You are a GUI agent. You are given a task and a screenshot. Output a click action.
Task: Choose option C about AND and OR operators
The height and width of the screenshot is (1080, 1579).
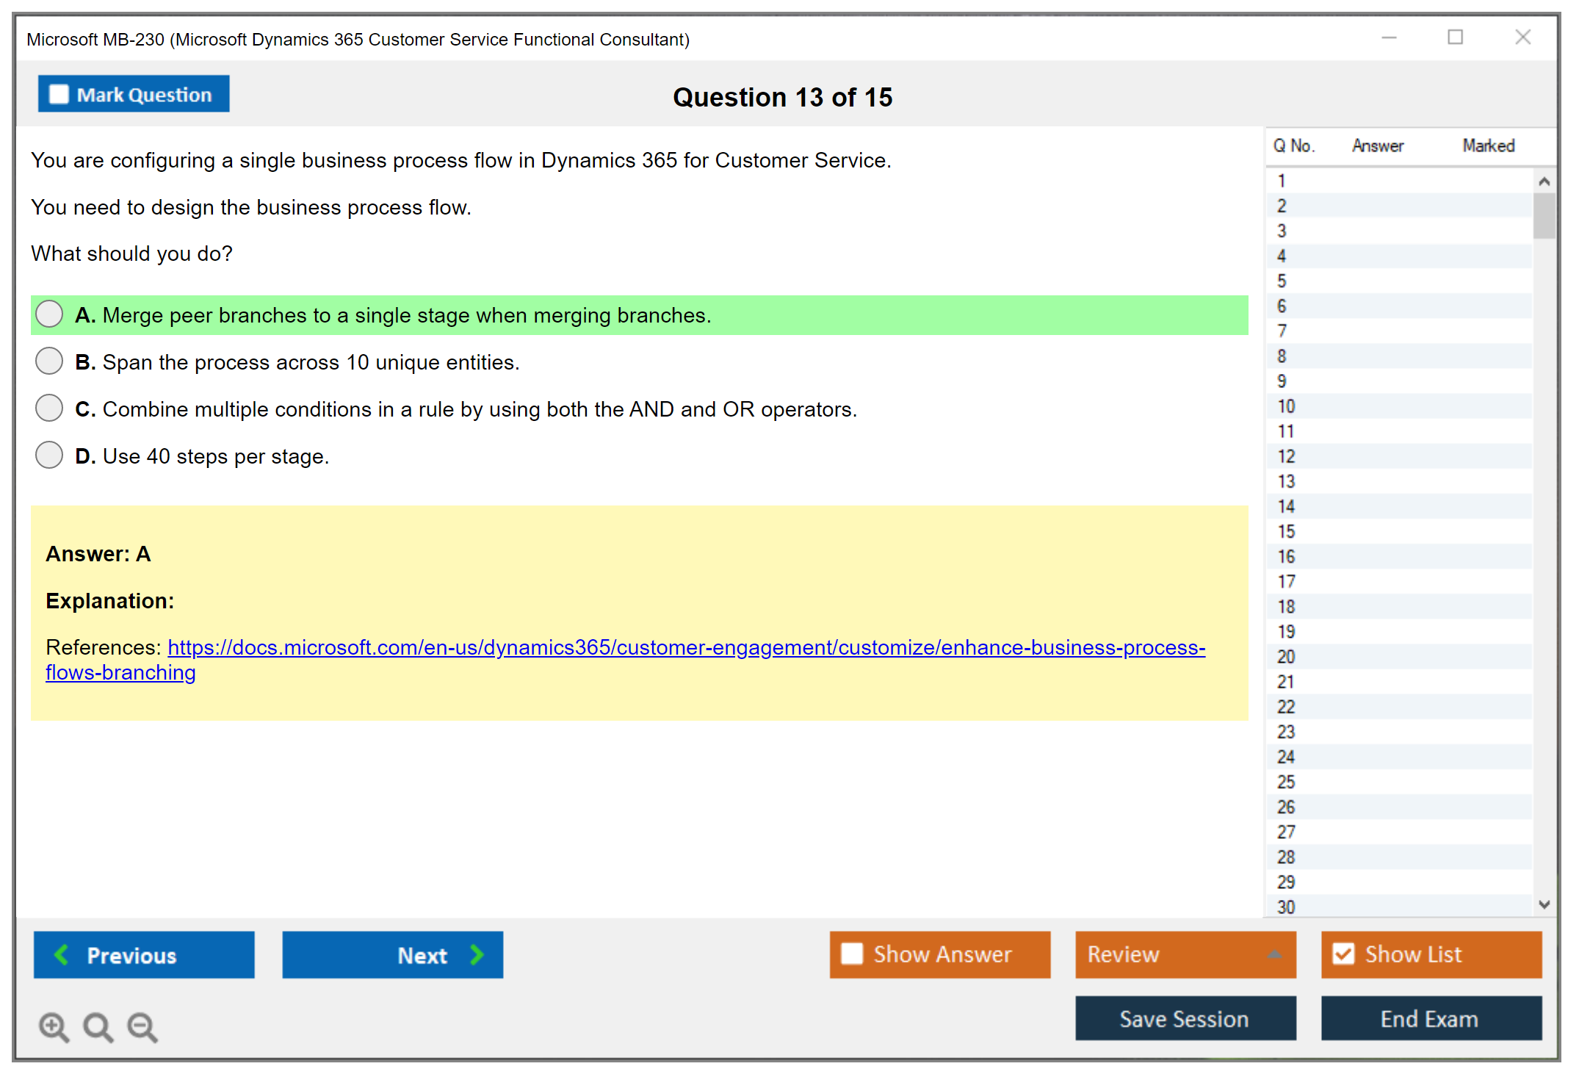49,408
